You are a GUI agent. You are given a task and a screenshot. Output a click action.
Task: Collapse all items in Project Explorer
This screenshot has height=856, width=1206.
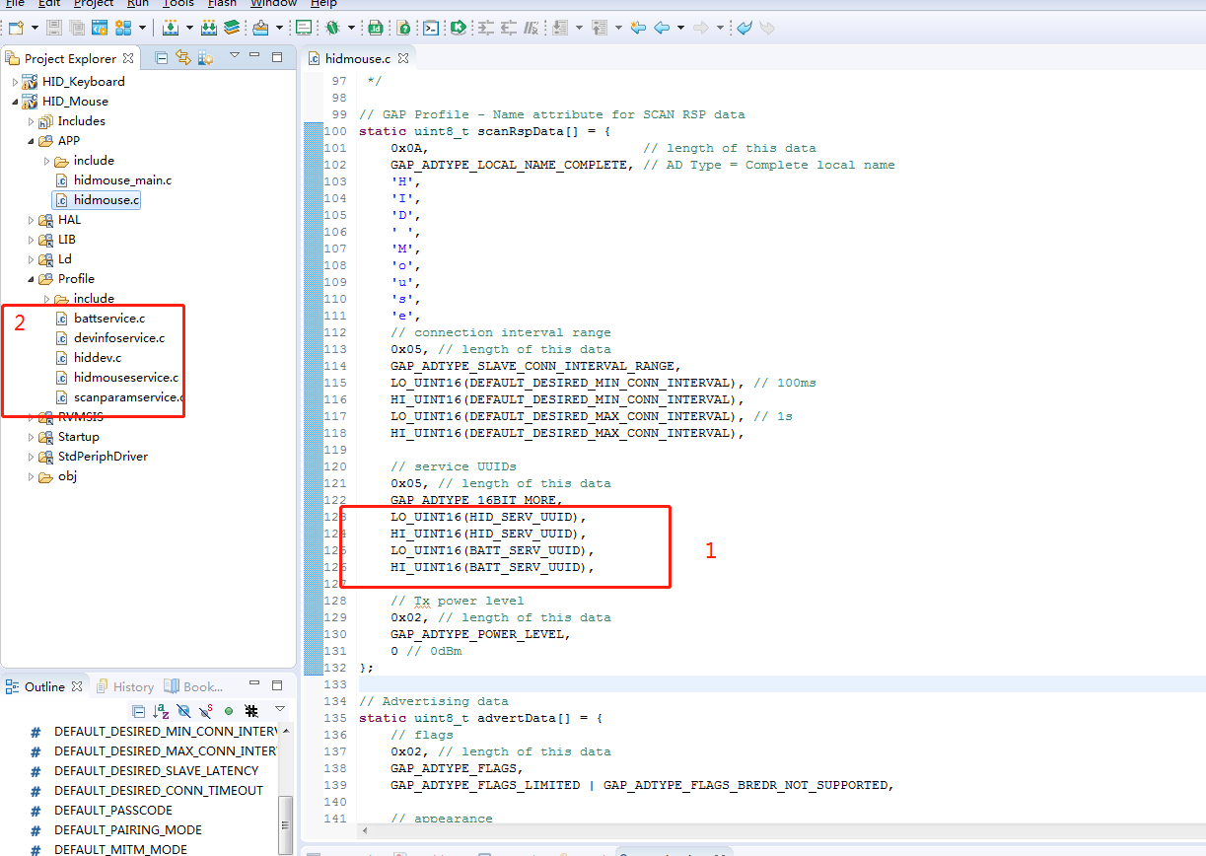pyautogui.click(x=162, y=58)
